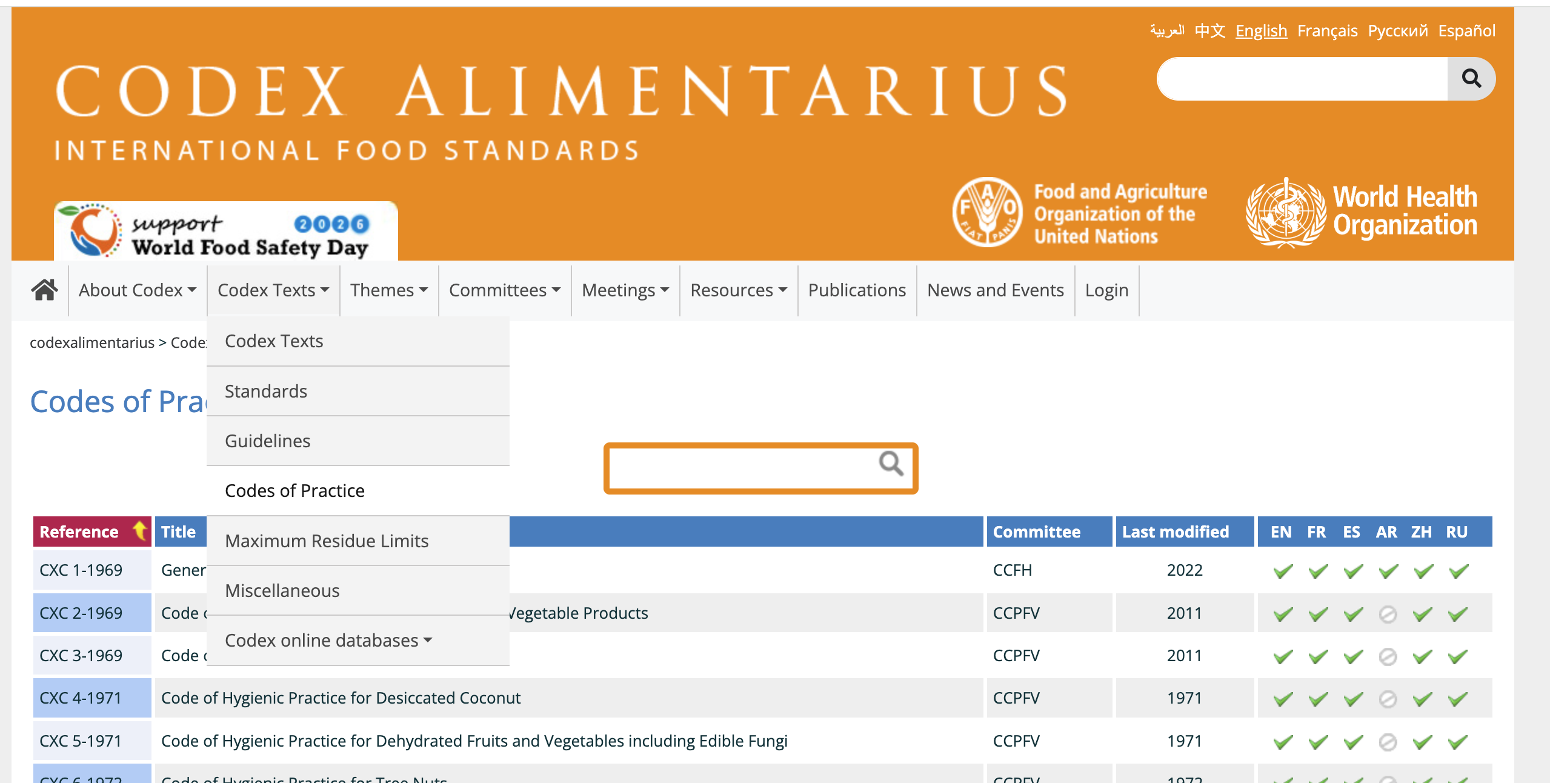Viewport: 1550px width, 783px height.
Task: Click the Login link
Action: pos(1106,290)
